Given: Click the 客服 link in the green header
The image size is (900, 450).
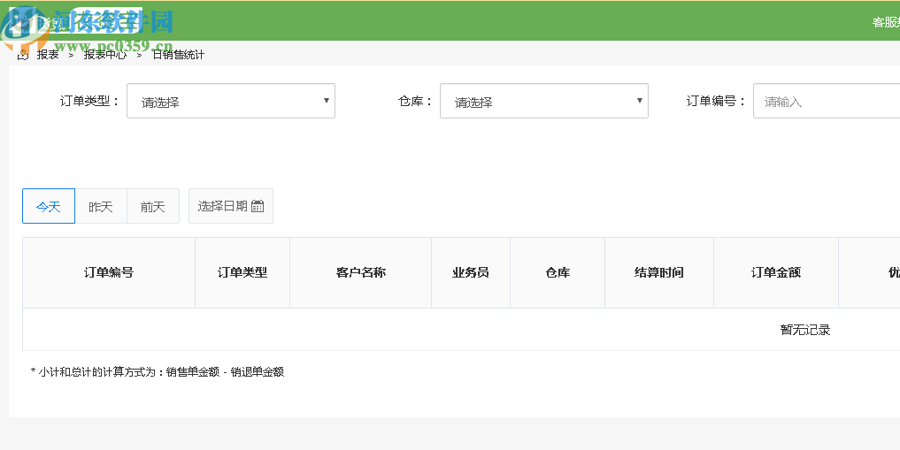Looking at the screenshot, I should pos(886,22).
